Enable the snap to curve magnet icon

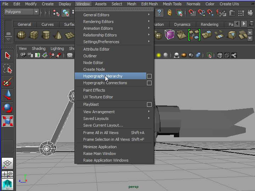[202, 13]
